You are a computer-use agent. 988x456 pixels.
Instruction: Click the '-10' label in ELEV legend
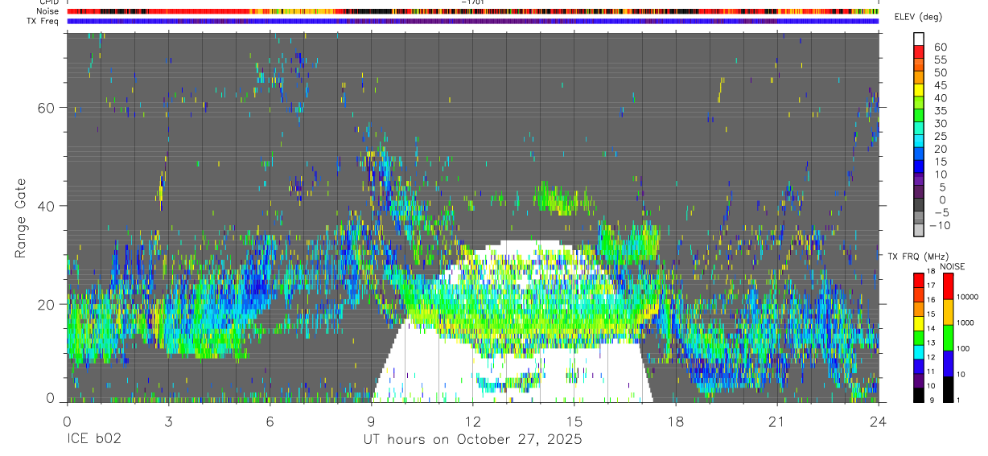[938, 225]
